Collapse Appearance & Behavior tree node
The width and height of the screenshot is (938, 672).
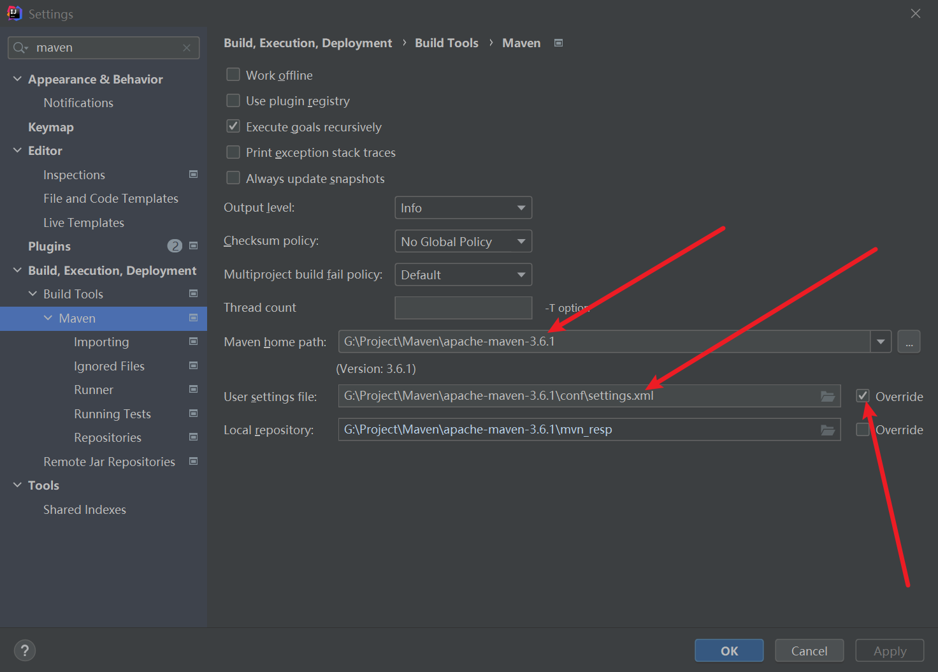coord(17,78)
